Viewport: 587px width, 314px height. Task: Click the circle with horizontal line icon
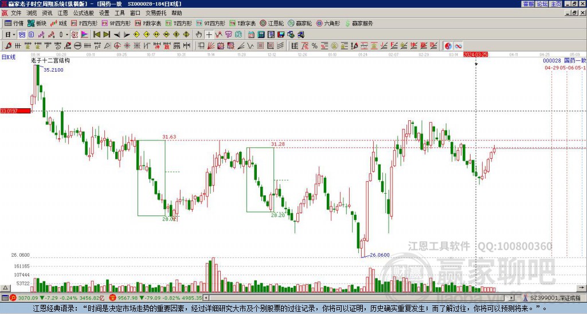(x=77, y=46)
